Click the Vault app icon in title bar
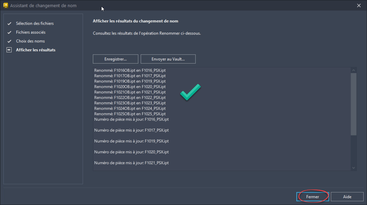This screenshot has width=367, height=205. pos(5,5)
